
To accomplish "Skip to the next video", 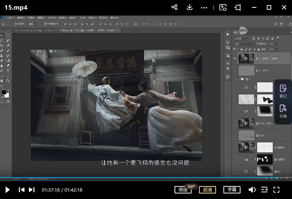I will click(x=32, y=190).
